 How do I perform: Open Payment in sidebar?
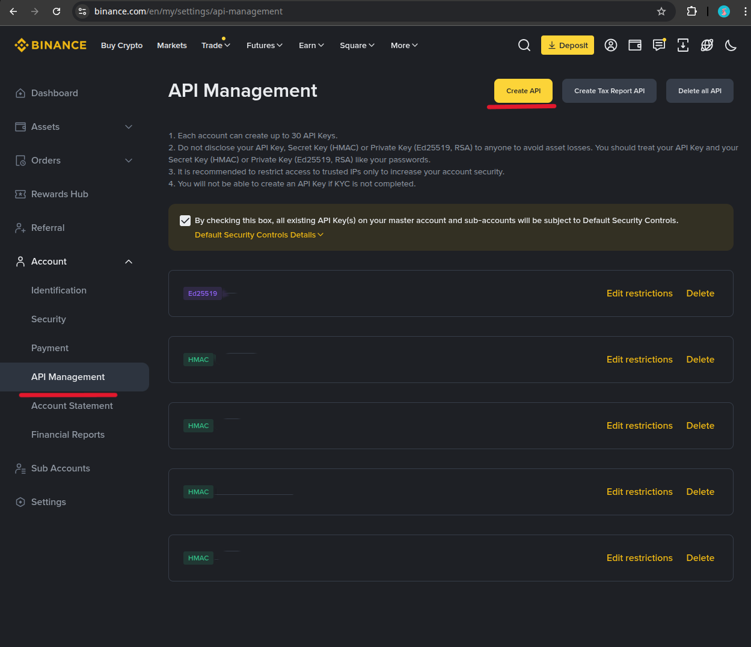[50, 348]
